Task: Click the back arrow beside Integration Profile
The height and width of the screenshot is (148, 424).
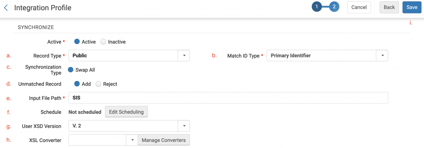Action: tap(6, 7)
